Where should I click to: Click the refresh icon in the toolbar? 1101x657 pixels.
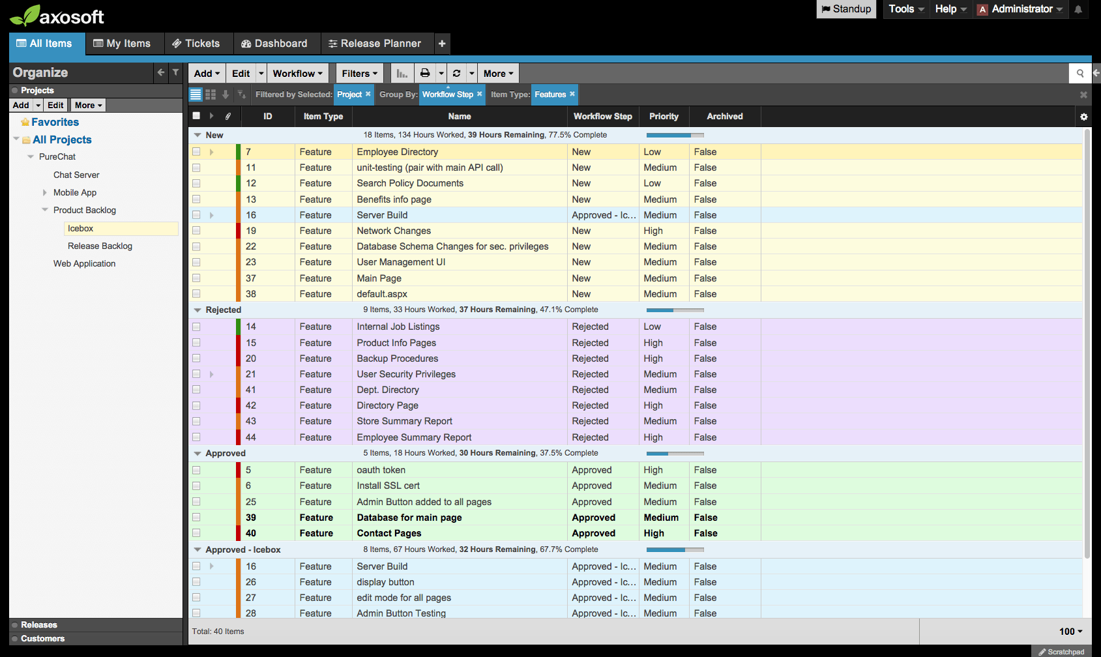(456, 74)
